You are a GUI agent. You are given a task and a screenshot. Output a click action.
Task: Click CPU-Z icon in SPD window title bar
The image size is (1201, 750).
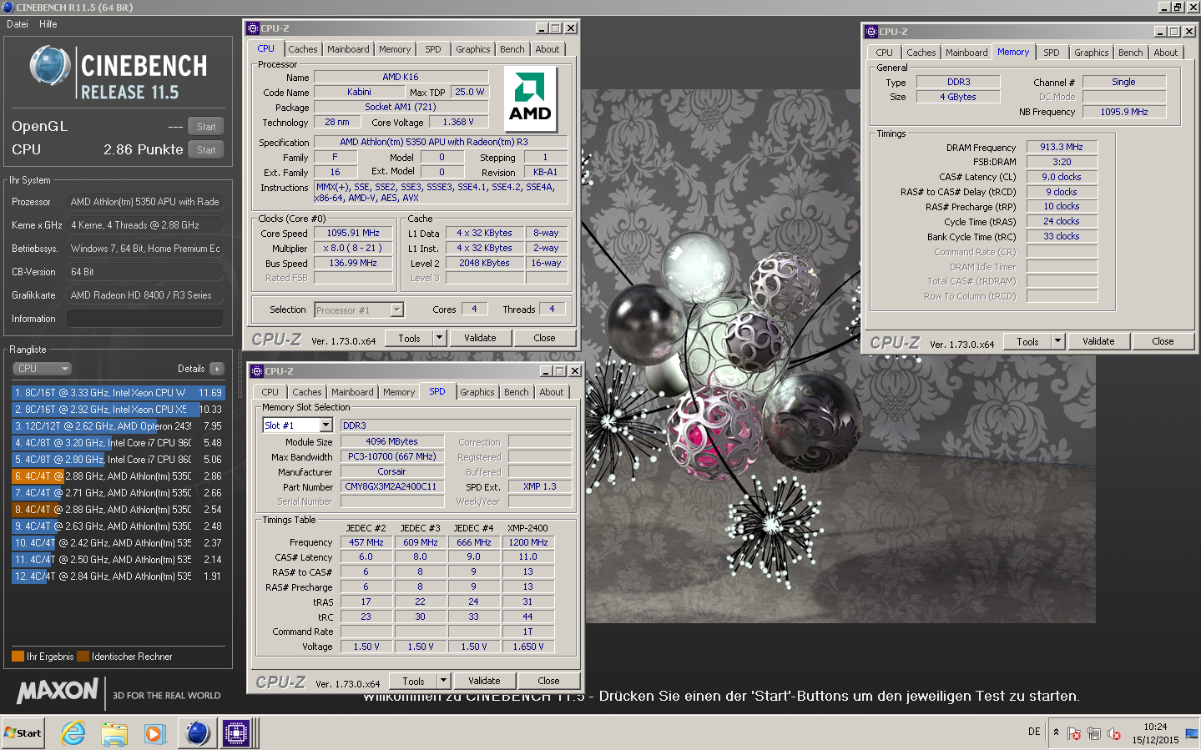click(x=257, y=371)
